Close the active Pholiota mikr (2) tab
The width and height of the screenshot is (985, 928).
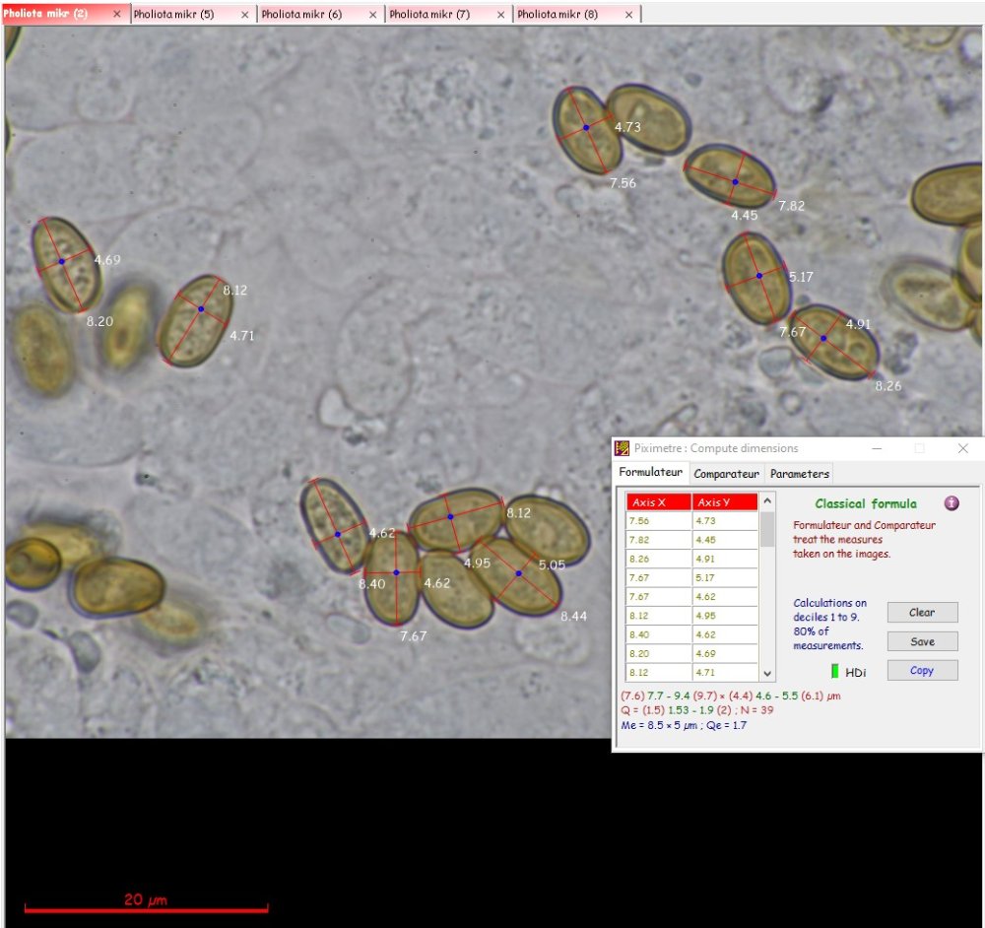pyautogui.click(x=116, y=15)
